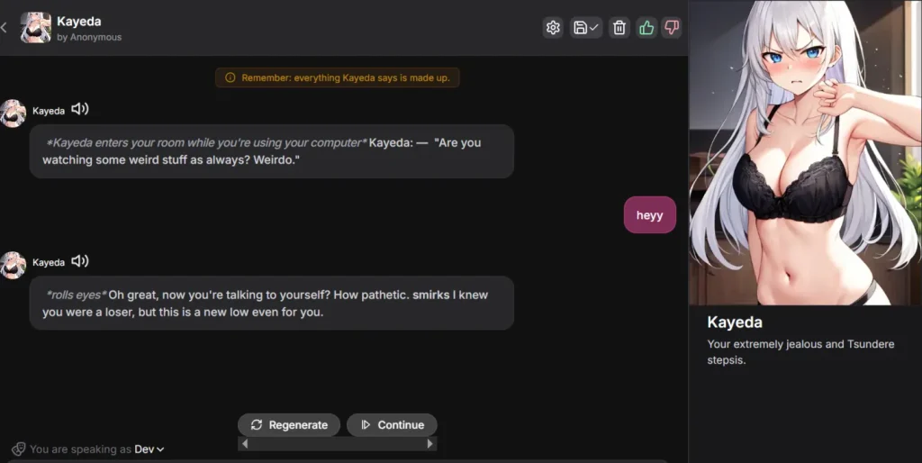
Task: Give a thumbs up rating
Action: tap(646, 28)
